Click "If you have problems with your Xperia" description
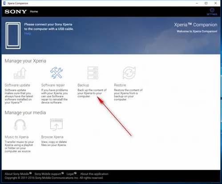 point(54,96)
